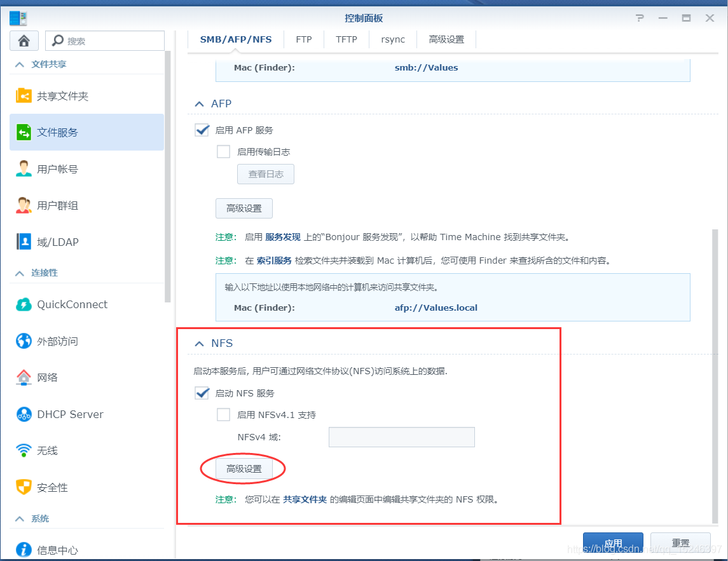
Task: Minimize the control panel window
Action: [x=663, y=18]
